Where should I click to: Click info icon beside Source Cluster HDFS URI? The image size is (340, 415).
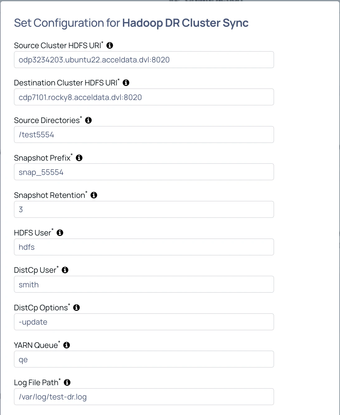tap(110, 45)
